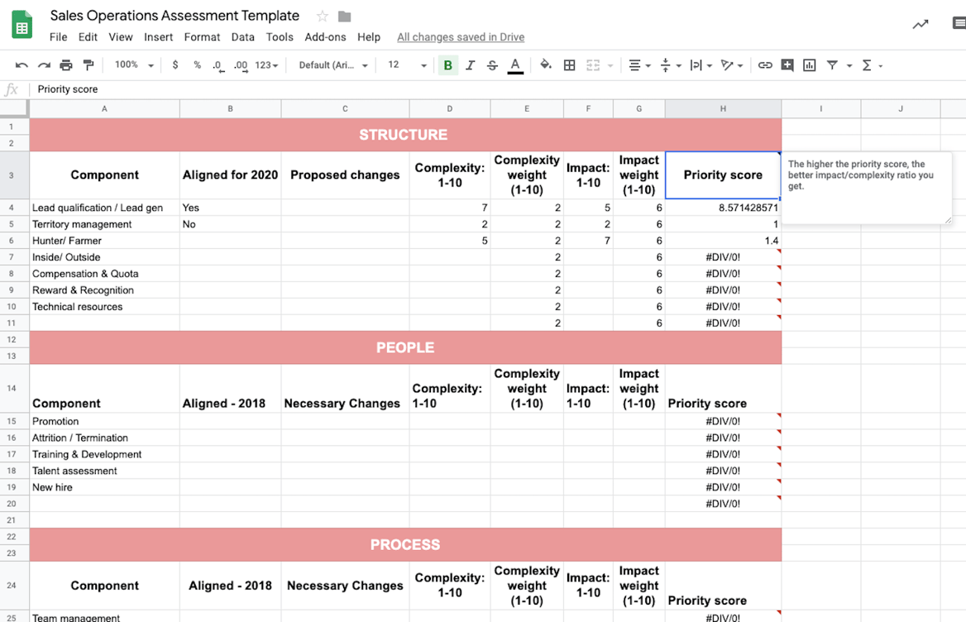This screenshot has height=622, width=966.
Task: Star the Sales Operations Assessment Template
Action: click(321, 15)
